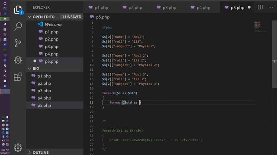This screenshot has height=155, width=277.
Task: Select p2.php in Open Editors list
Action: tap(55, 39)
